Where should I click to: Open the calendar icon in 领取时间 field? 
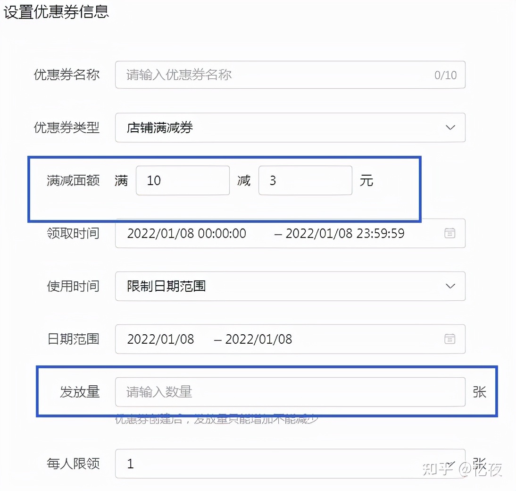tap(450, 233)
